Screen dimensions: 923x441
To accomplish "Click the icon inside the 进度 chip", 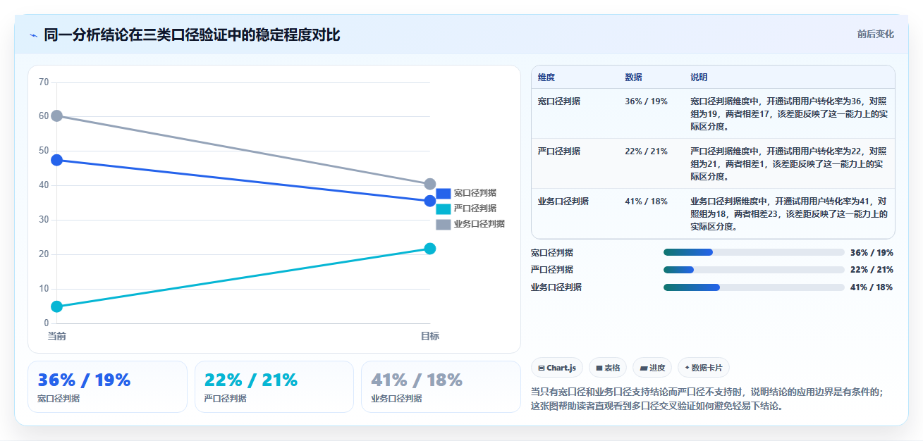I will [644, 368].
